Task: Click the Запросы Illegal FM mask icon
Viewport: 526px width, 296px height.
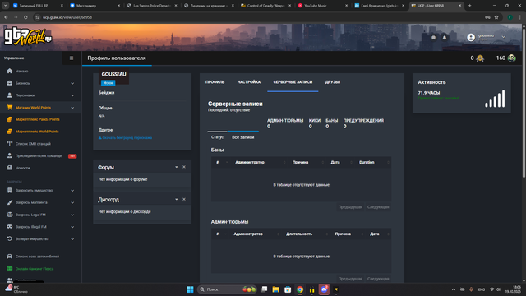Action: 9,227
